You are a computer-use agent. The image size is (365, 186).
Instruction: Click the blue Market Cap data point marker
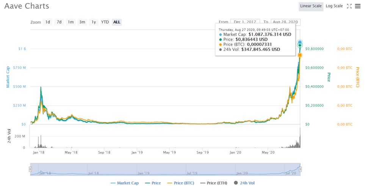[300, 42]
